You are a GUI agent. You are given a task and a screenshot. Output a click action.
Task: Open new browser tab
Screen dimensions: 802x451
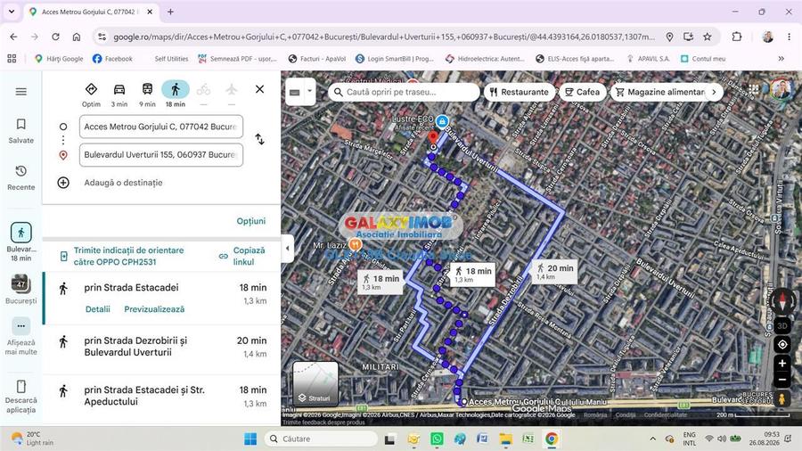(x=170, y=12)
